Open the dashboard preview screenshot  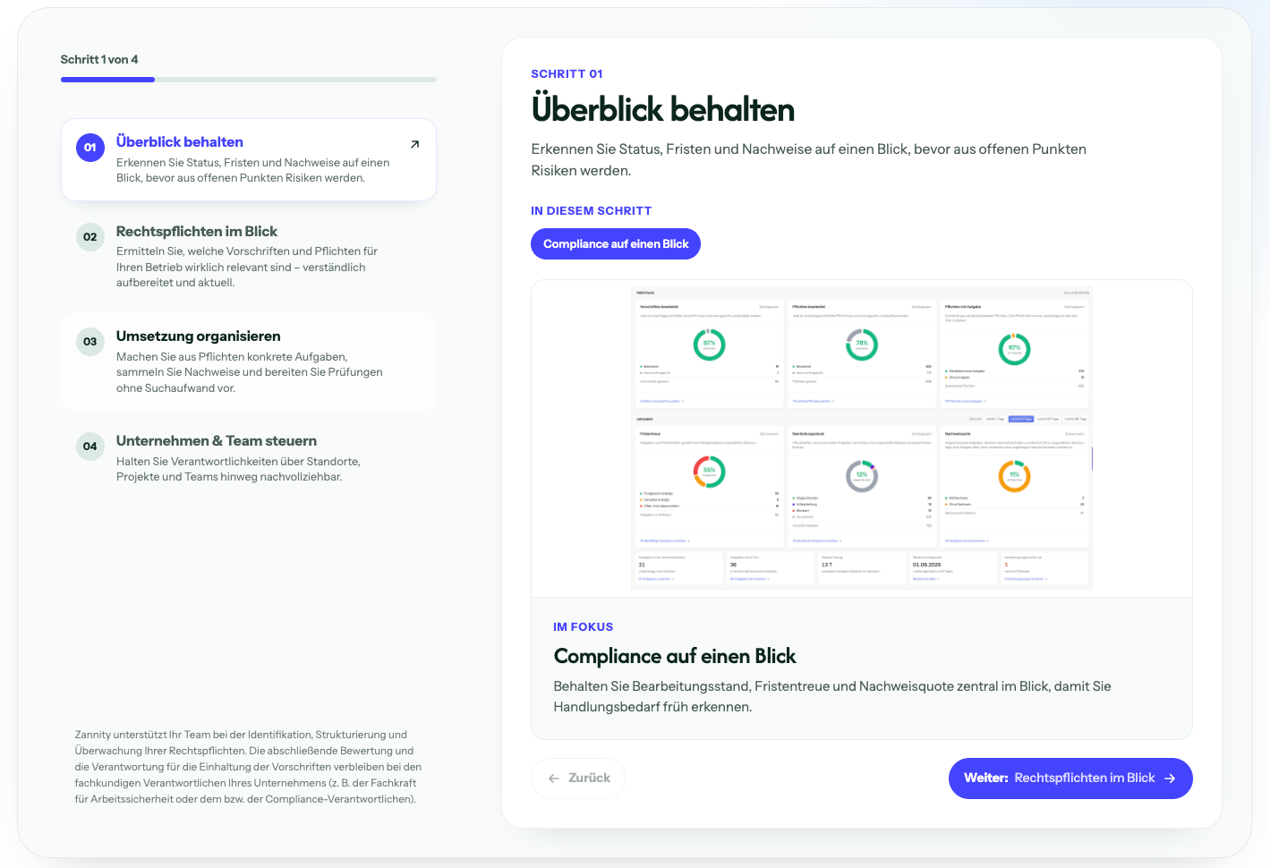click(x=862, y=438)
